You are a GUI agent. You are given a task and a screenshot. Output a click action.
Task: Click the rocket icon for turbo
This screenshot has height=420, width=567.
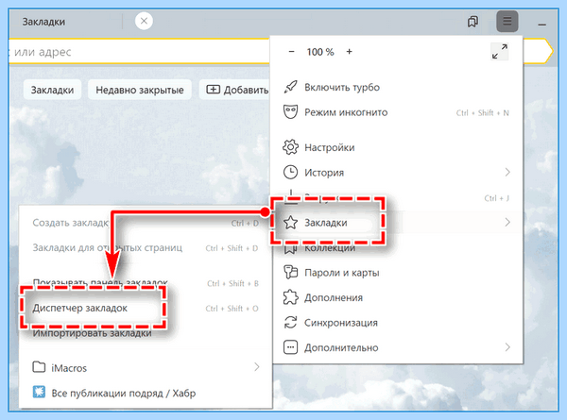(x=290, y=87)
